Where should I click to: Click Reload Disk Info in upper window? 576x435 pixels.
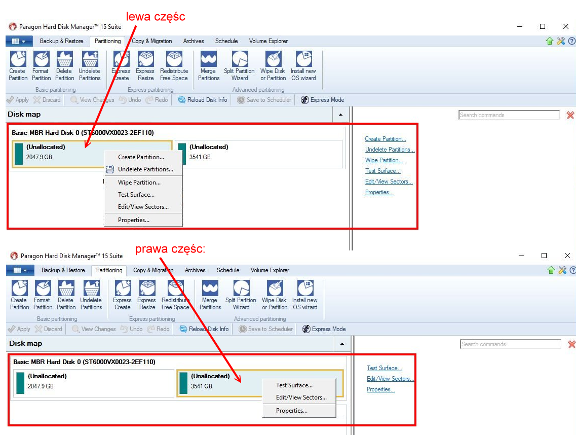203,100
